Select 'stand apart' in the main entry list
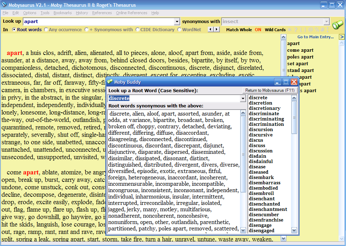The width and height of the screenshot is (346, 246). (x=300, y=71)
